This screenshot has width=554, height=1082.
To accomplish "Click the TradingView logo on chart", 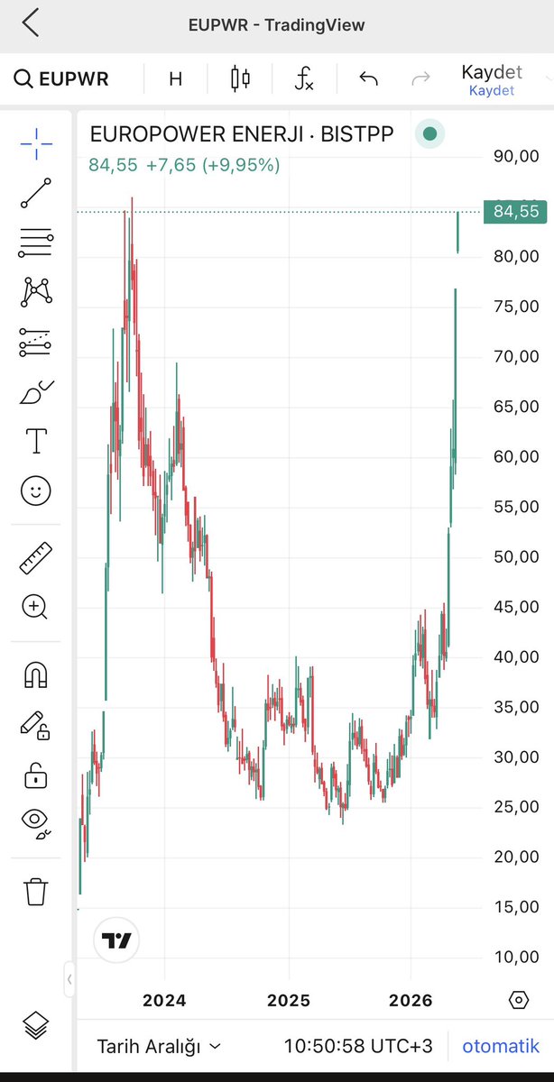I will (116, 940).
